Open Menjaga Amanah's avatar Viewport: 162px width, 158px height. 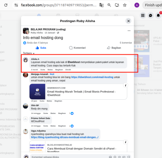tap(26, 75)
